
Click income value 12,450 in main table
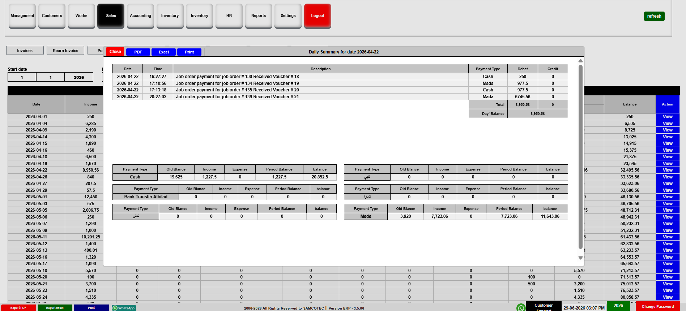point(90,197)
